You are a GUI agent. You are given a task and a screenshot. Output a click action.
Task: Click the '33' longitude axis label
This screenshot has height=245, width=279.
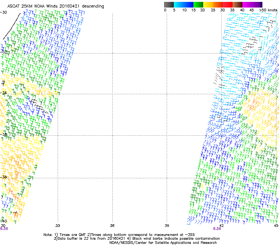point(58,226)
